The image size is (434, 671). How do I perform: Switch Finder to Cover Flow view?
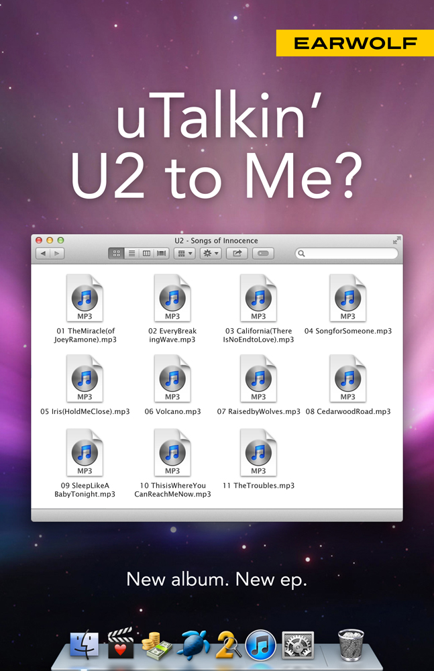pos(162,254)
